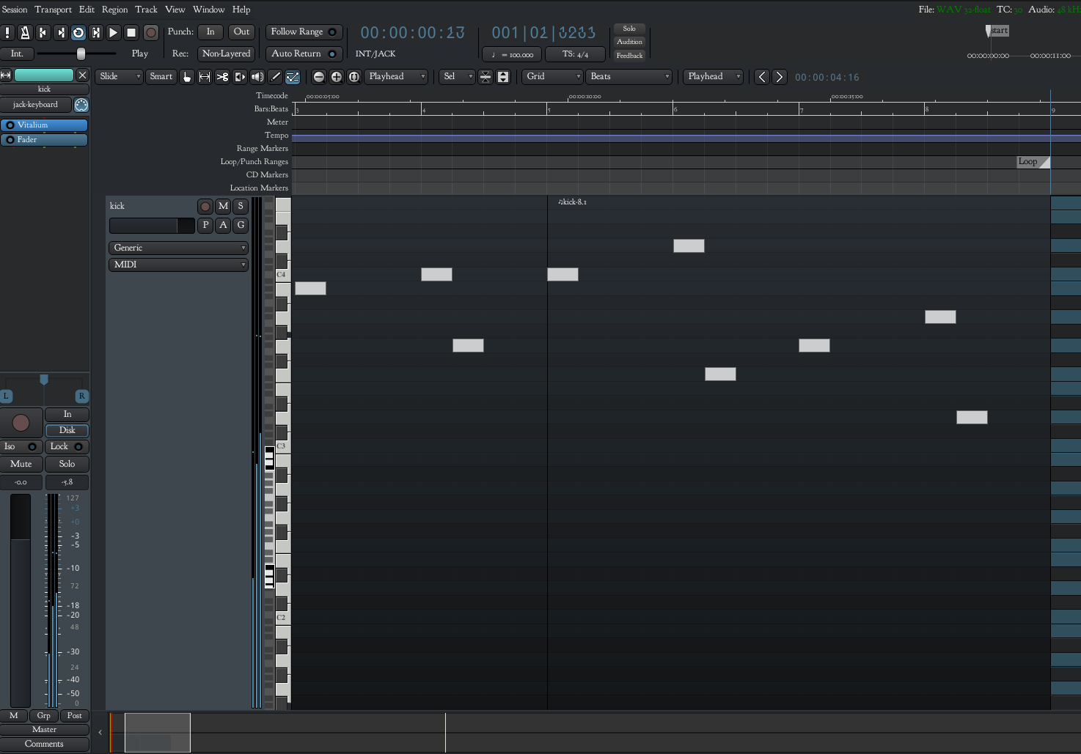Select the Audition (speaker) tool
The height and width of the screenshot is (754, 1081).
pyautogui.click(x=257, y=76)
